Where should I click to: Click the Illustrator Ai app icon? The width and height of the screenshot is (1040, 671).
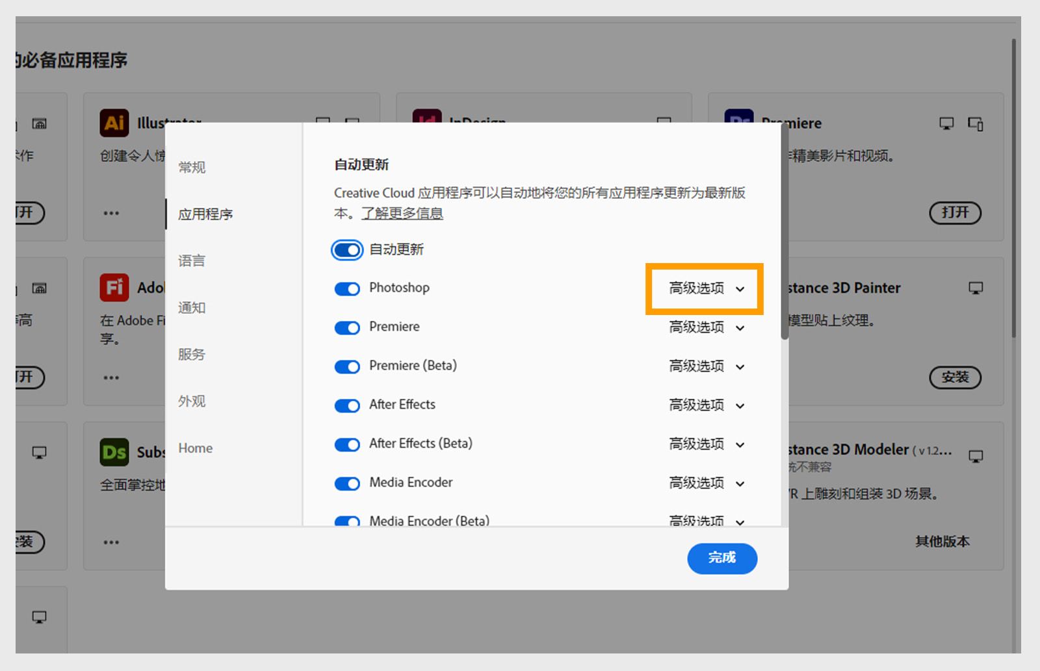pos(114,123)
